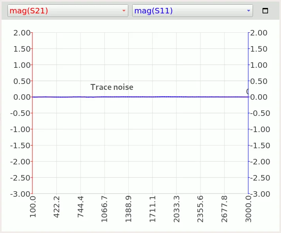Click the frequency label 2355.6

[200, 209]
